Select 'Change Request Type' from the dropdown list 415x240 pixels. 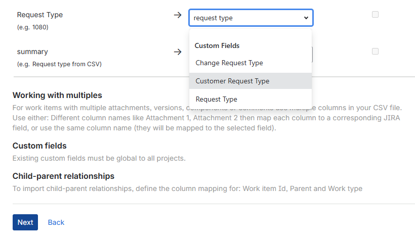pyautogui.click(x=229, y=63)
